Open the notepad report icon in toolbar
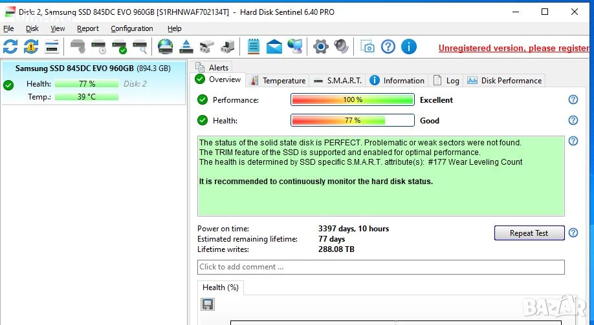 pyautogui.click(x=254, y=47)
